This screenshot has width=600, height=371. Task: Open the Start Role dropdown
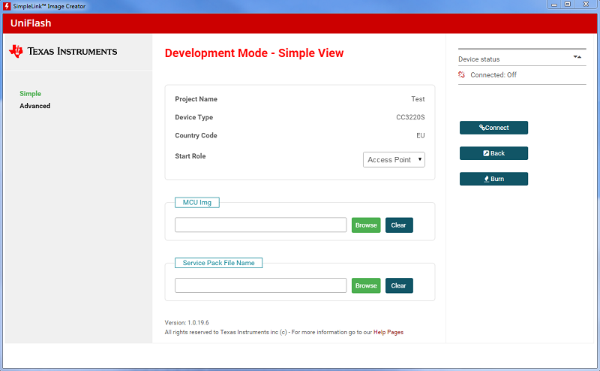394,159
